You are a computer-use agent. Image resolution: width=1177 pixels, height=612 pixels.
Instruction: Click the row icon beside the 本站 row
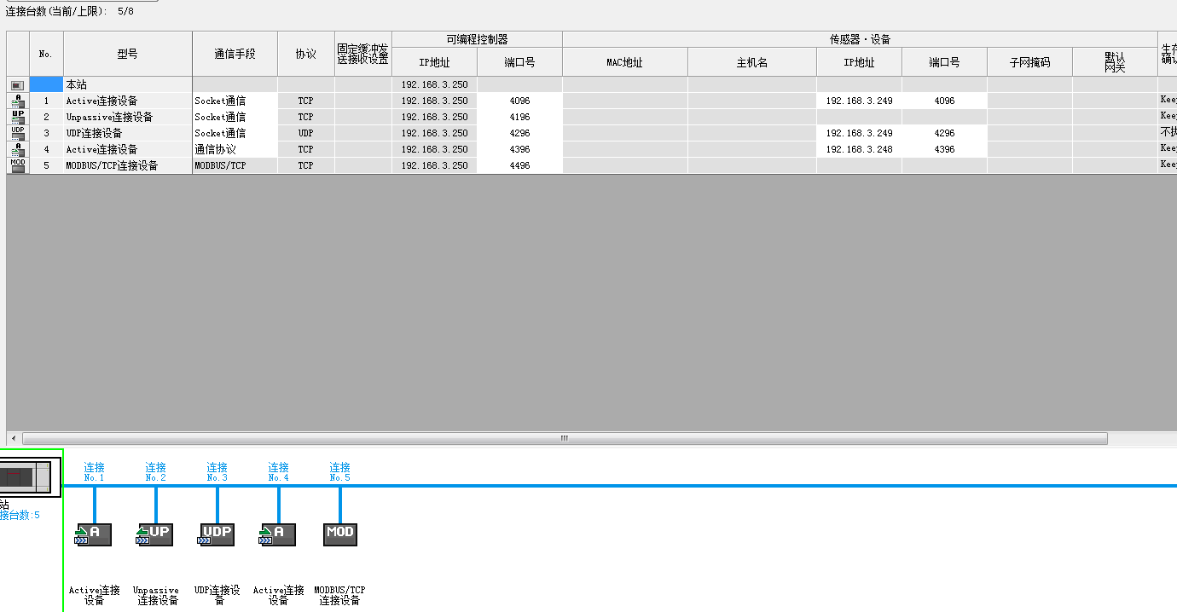coord(18,85)
